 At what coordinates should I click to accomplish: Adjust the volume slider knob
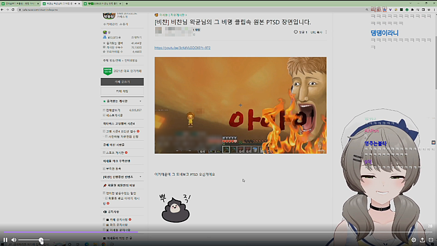click(x=41, y=240)
